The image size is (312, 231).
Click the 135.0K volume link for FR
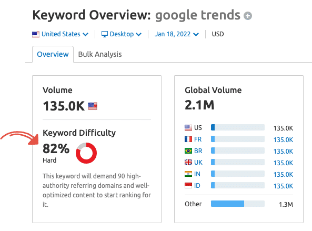(283, 139)
